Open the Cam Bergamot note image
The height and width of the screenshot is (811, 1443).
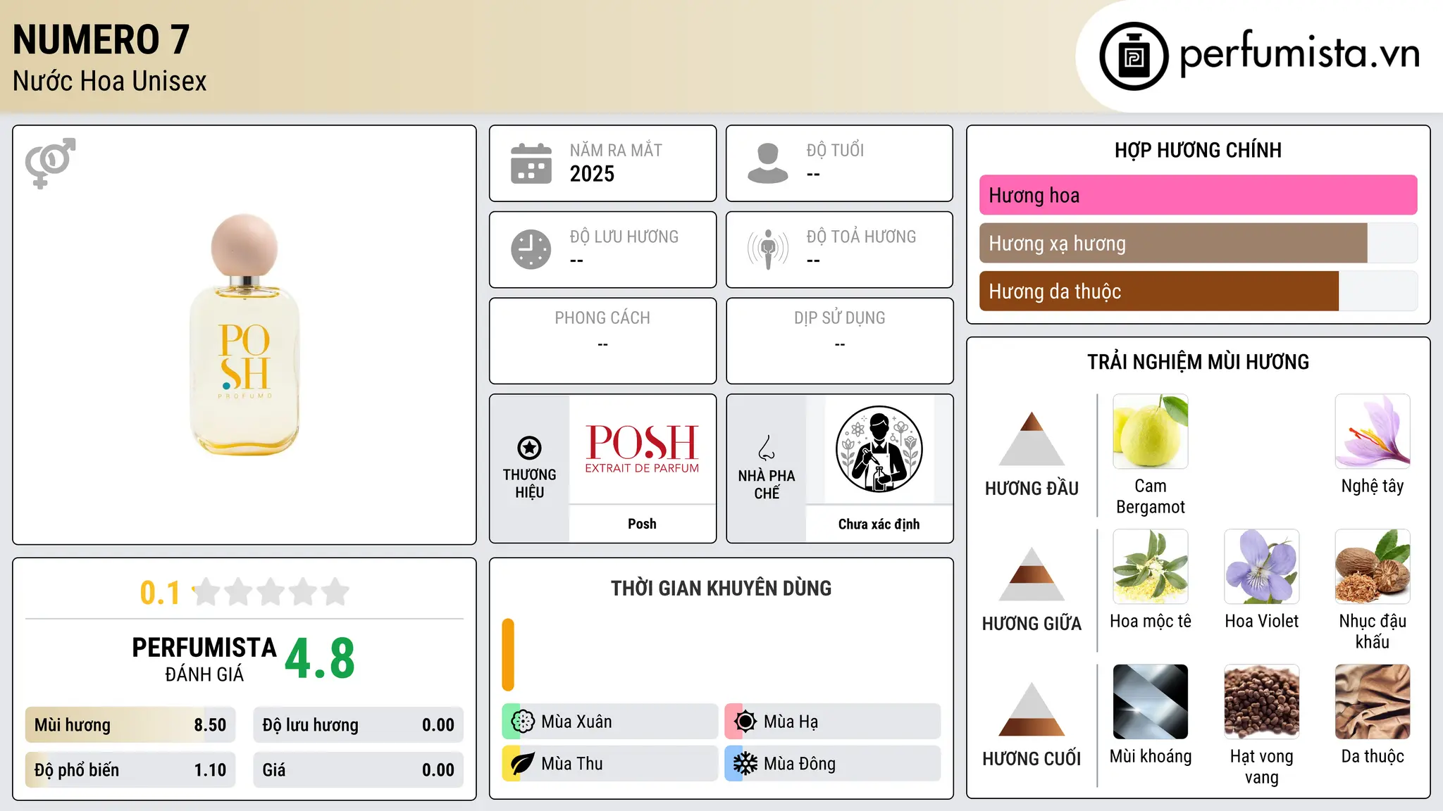point(1151,432)
